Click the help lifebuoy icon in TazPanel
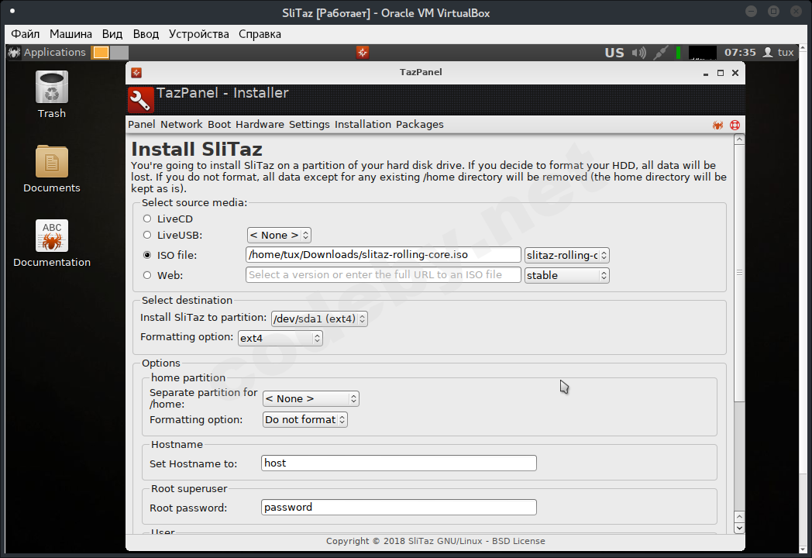The width and height of the screenshot is (812, 558). coord(735,125)
